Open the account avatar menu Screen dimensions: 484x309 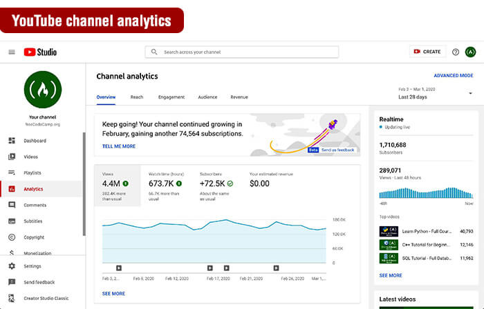pos(470,52)
